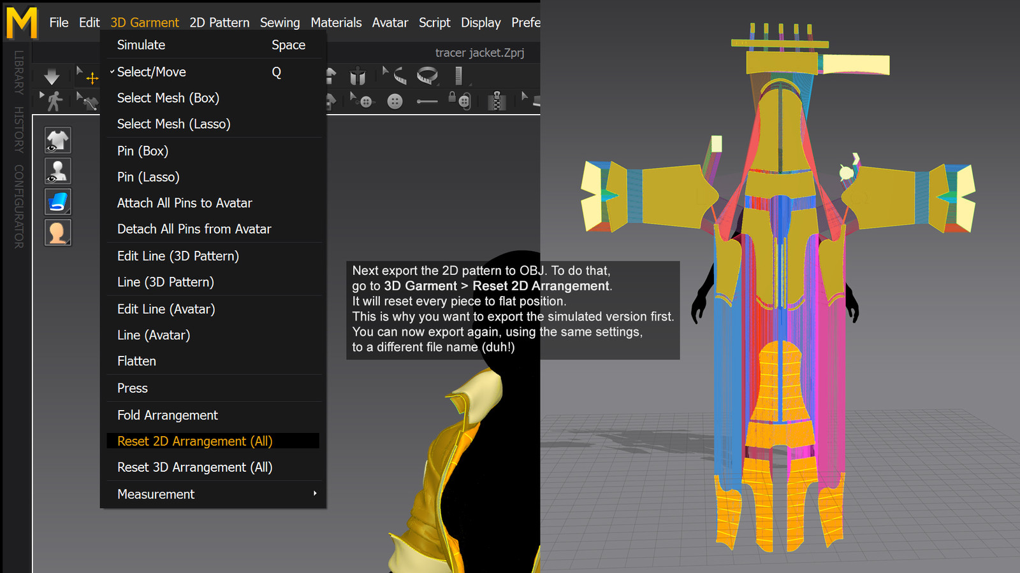This screenshot has width=1020, height=573.
Task: Select the straight ruler measure icon
Action: click(x=458, y=76)
